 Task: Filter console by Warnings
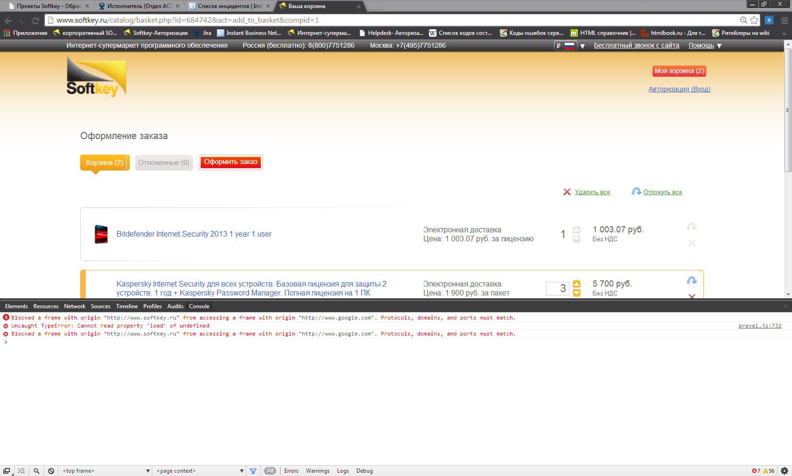tap(318, 471)
